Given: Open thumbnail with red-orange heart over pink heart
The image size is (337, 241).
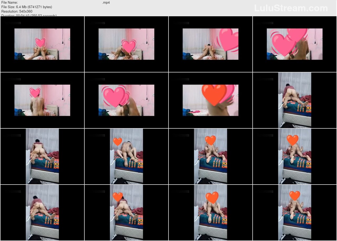Looking at the screenshot, I should 211,100.
